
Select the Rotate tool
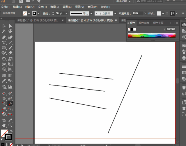4,59
